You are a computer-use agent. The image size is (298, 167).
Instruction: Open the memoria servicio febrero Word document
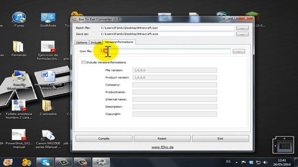[48, 80]
